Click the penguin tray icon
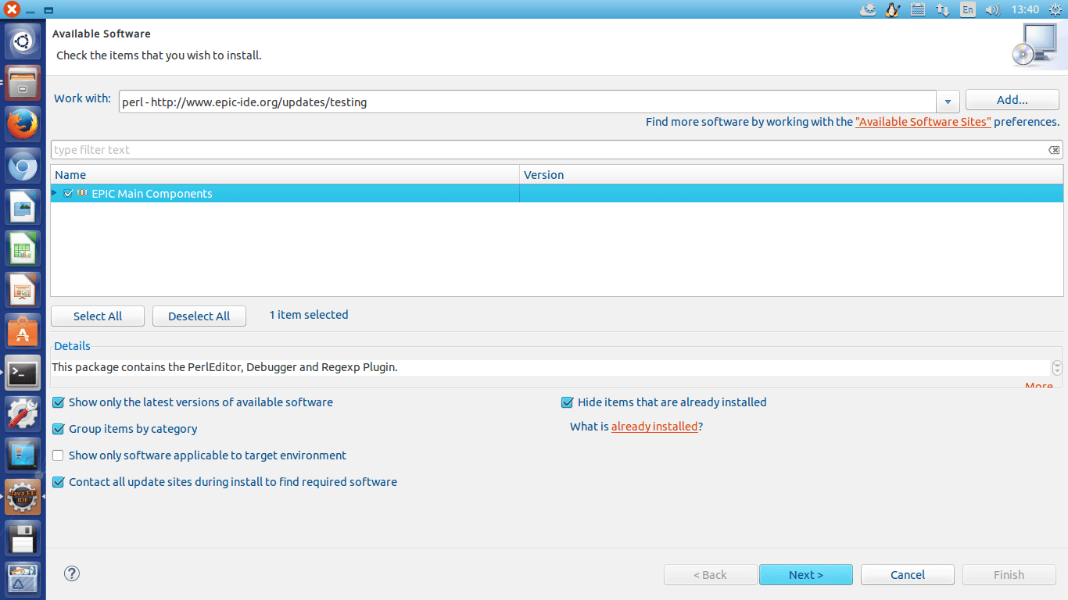Image resolution: width=1068 pixels, height=600 pixels. 892,9
